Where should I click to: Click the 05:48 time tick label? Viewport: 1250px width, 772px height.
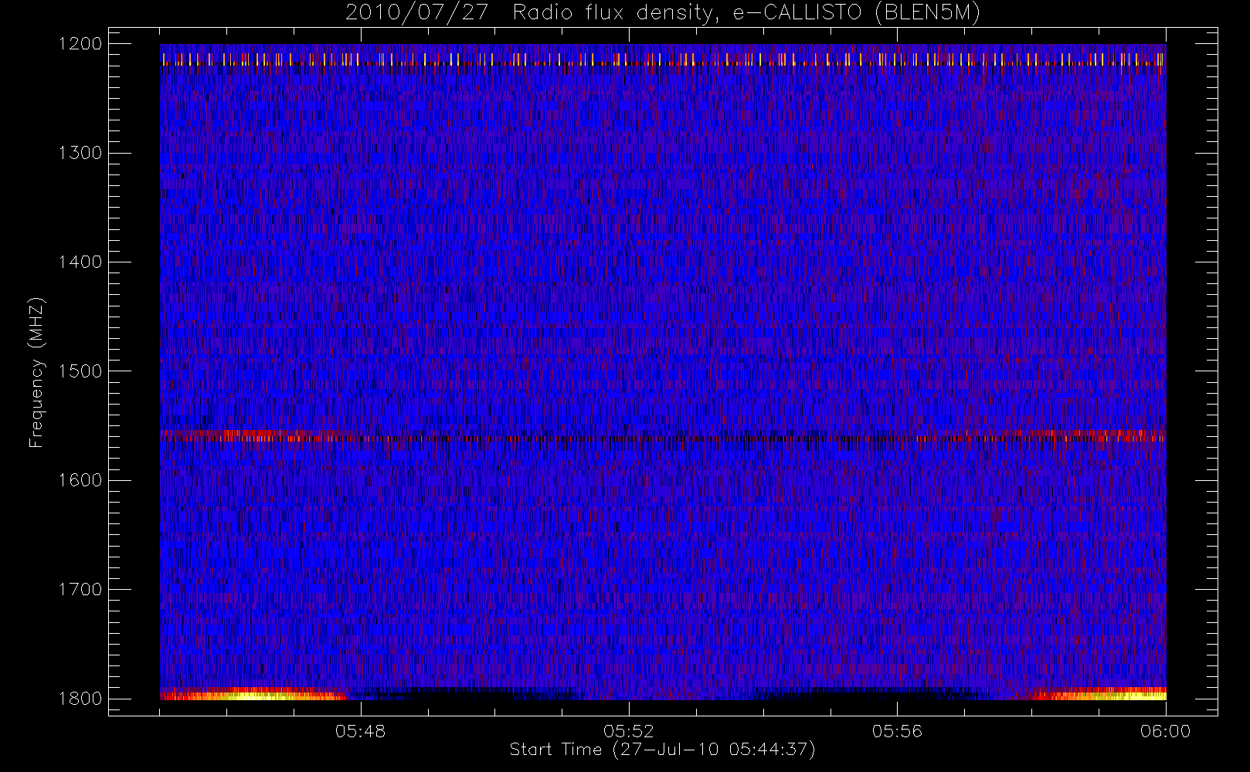pos(360,731)
